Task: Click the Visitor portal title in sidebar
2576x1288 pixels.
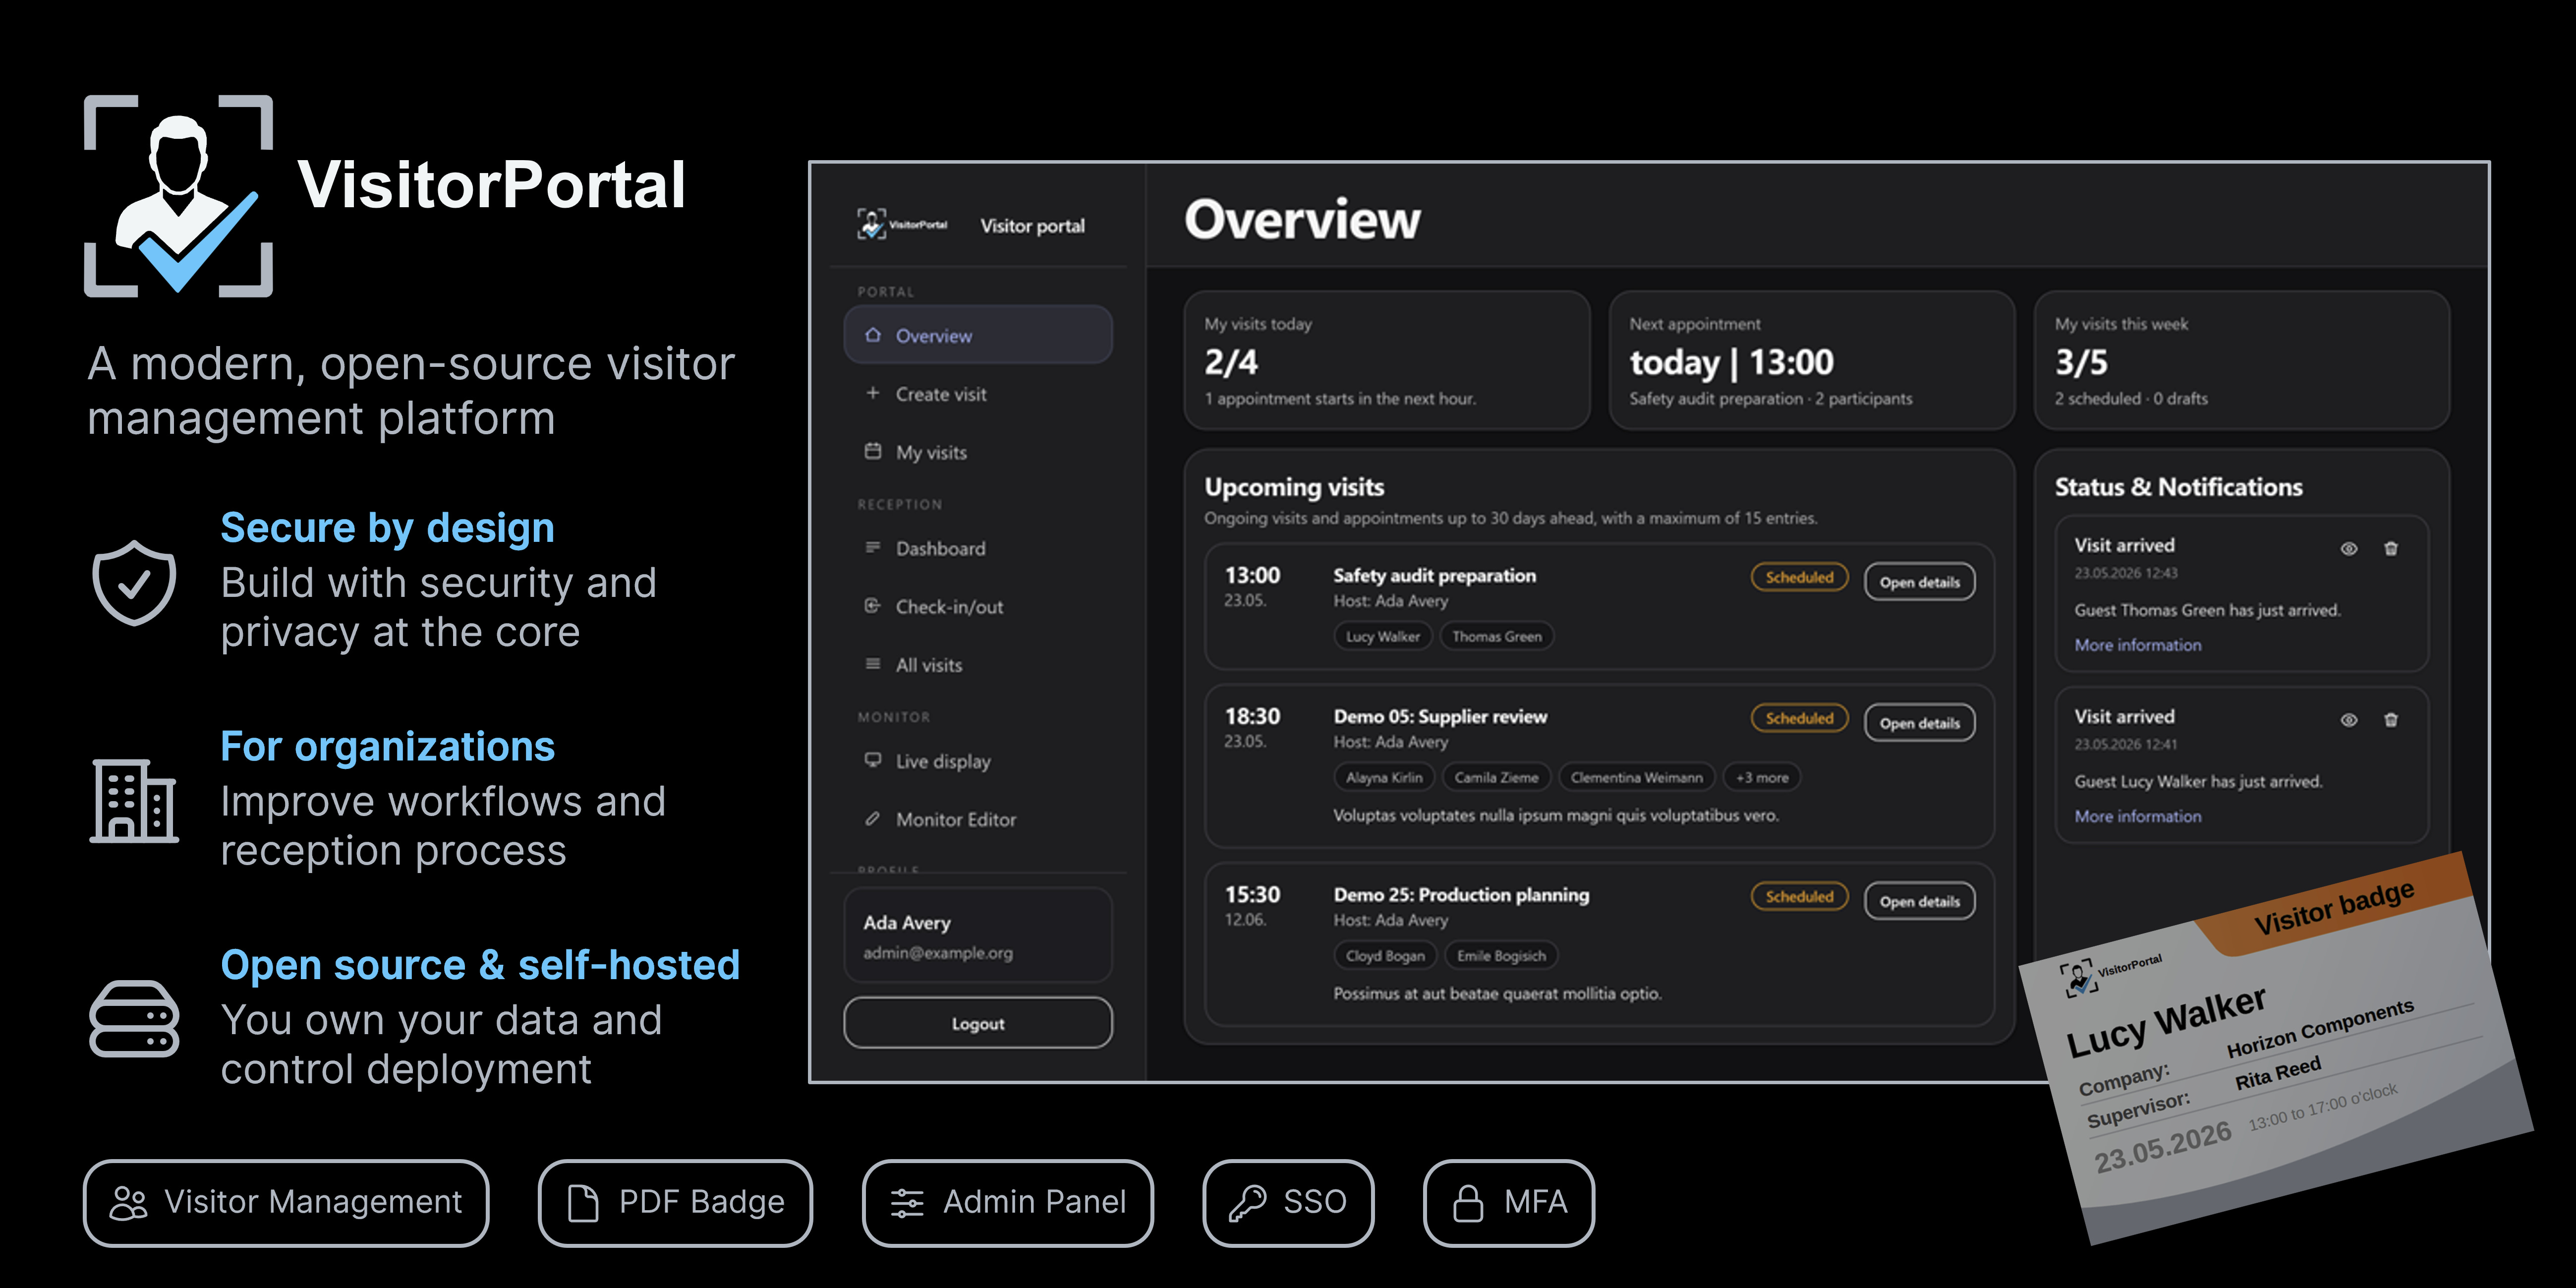Action: (x=1032, y=226)
